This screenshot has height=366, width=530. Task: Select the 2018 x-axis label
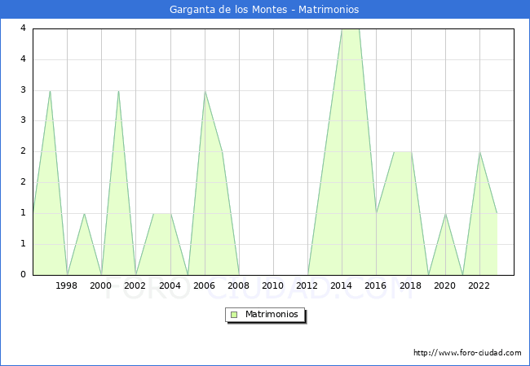click(x=410, y=285)
